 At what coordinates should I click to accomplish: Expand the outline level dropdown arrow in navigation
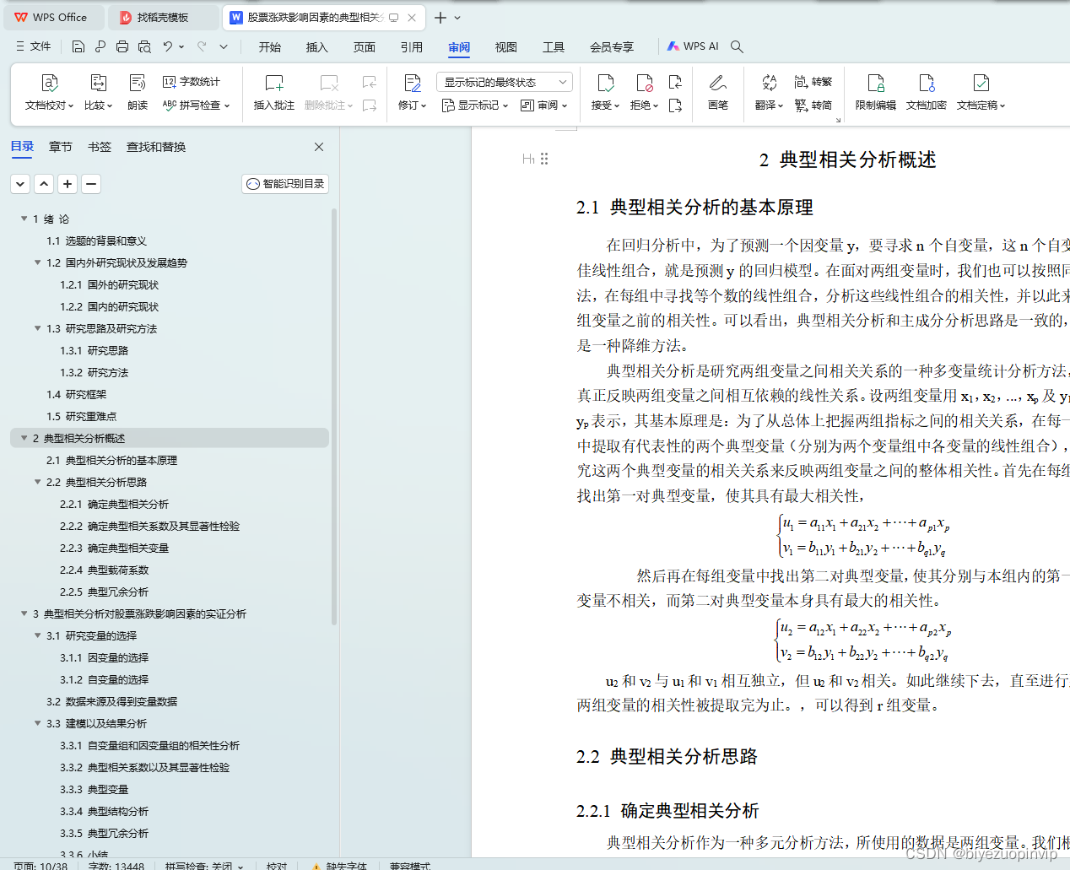tap(20, 183)
